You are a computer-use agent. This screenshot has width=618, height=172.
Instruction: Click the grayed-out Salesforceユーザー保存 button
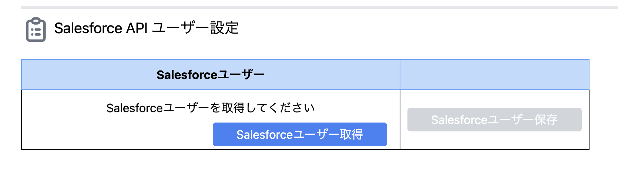[x=494, y=120]
